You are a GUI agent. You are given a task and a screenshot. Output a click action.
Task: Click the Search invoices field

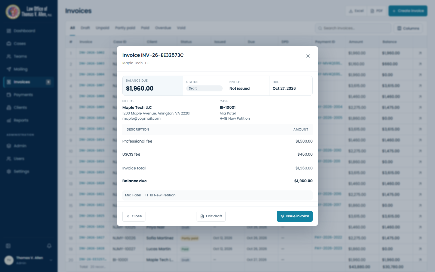tap(353, 28)
